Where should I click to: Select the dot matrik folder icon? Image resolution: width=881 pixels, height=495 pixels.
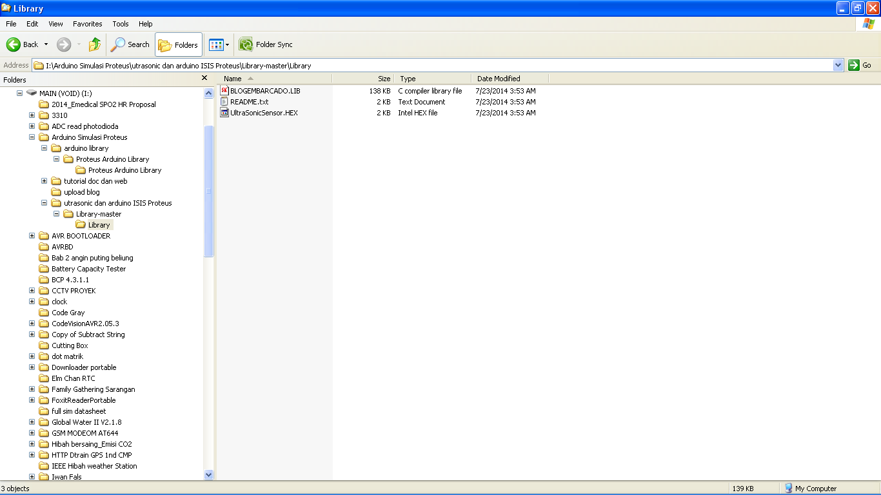[44, 356]
